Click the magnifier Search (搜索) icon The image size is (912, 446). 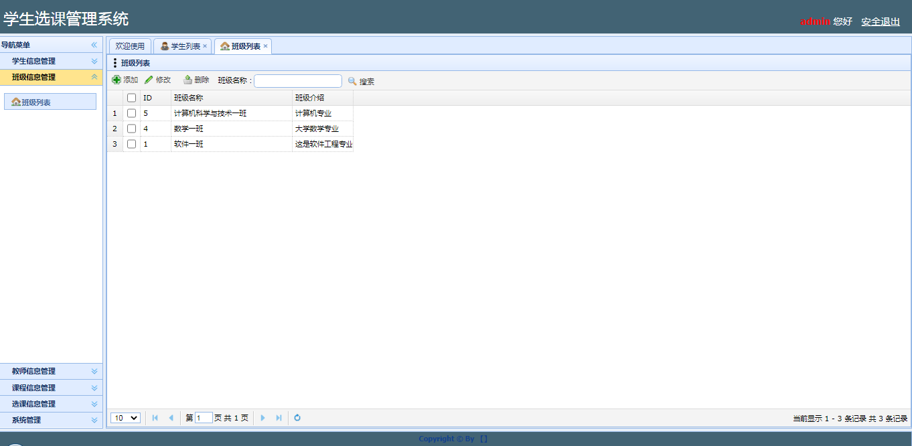click(352, 81)
